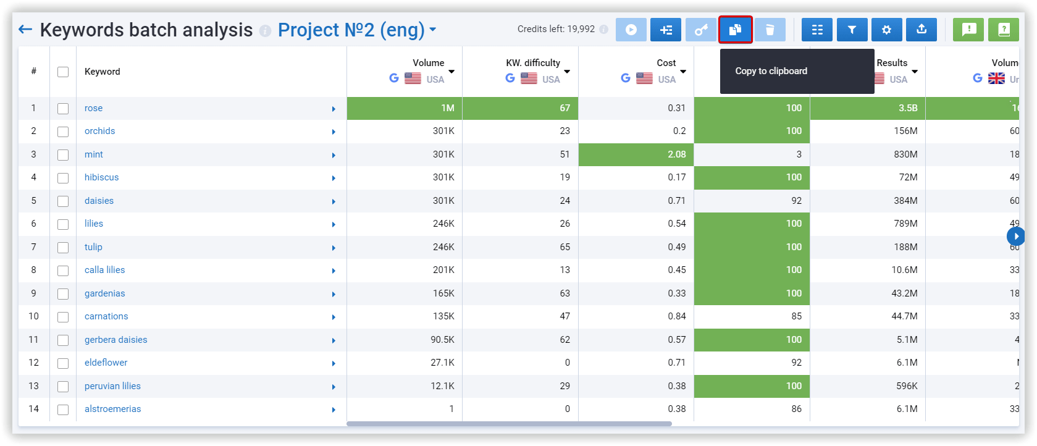Check the box for hibiscus
The width and height of the screenshot is (1037, 446).
(63, 178)
